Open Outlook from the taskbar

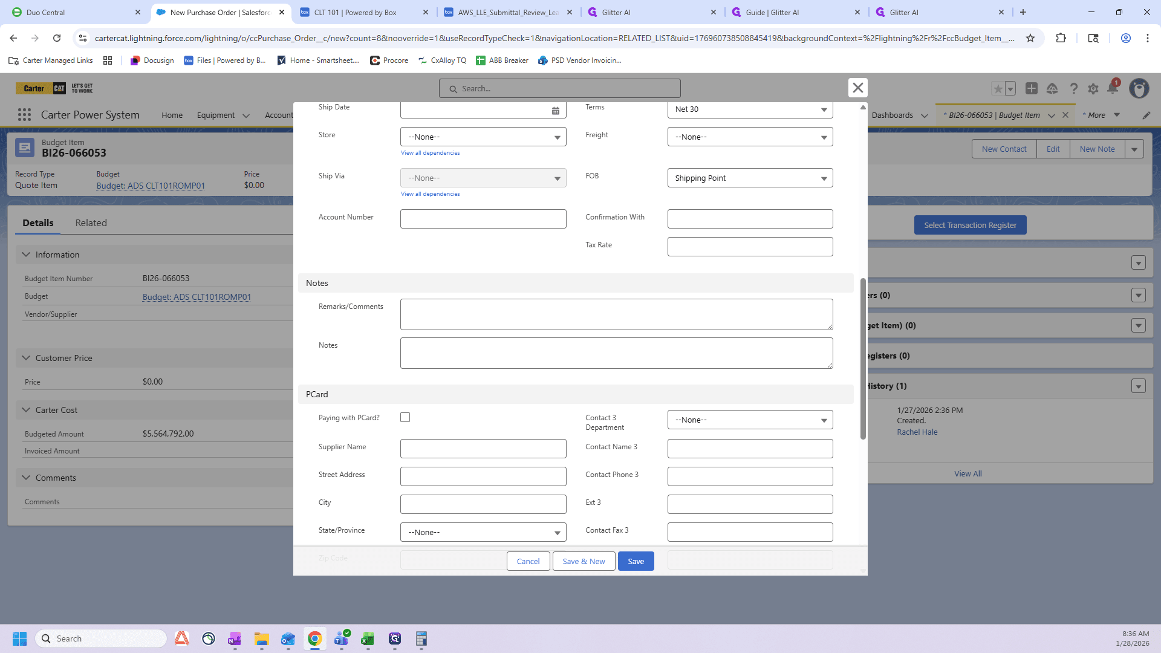click(x=288, y=638)
